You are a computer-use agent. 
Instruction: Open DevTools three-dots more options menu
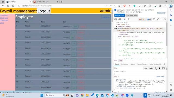162,19
